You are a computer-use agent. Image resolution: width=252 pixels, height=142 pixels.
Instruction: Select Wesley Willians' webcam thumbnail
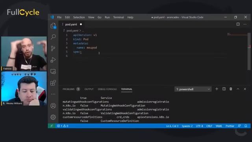pyautogui.click(x=24, y=88)
